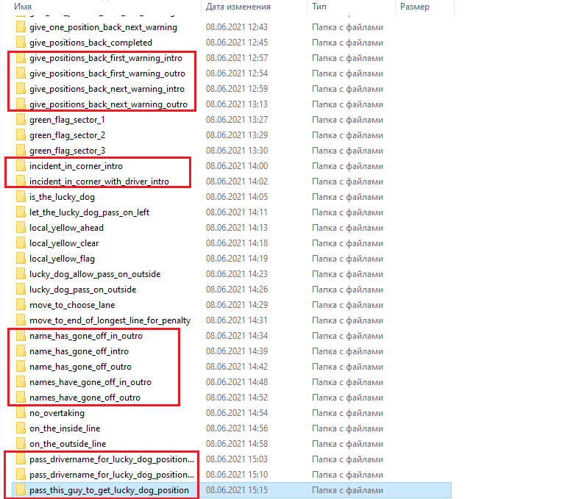Select pass_this_guy_to_get_lucky_dog_position folder
562x499 pixels.
[x=109, y=490]
